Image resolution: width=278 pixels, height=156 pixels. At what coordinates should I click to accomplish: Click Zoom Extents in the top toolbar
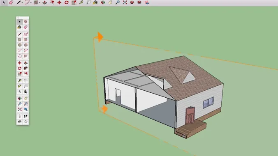coord(125,2)
